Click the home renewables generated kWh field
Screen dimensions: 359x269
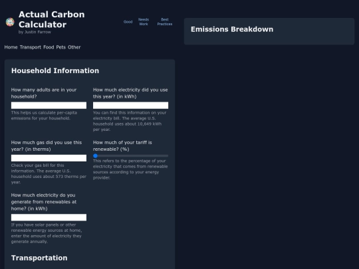click(x=49, y=217)
